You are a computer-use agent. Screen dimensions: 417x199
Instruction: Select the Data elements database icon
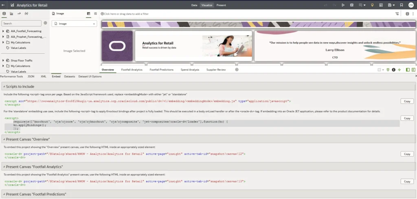click(4, 13)
